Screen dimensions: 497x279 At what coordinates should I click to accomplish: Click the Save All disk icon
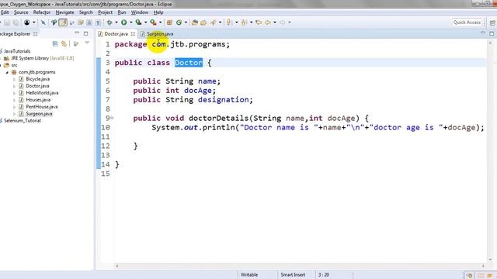tap(16, 22)
